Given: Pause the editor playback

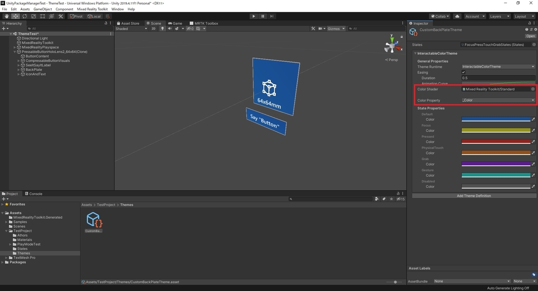Looking at the screenshot, I should [x=263, y=17].
